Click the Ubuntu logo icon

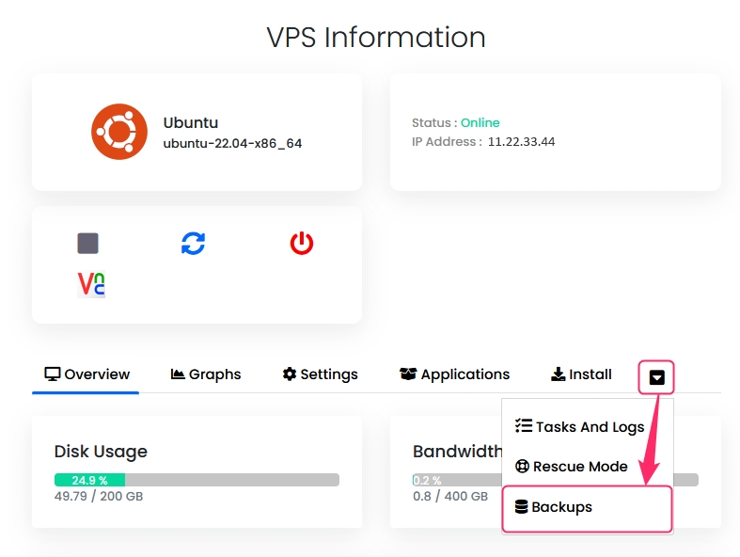coord(119,132)
